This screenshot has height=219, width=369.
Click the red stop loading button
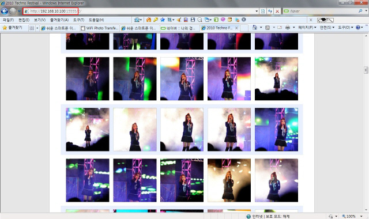(277, 11)
